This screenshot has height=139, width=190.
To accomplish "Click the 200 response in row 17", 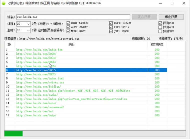I will 157,115.
